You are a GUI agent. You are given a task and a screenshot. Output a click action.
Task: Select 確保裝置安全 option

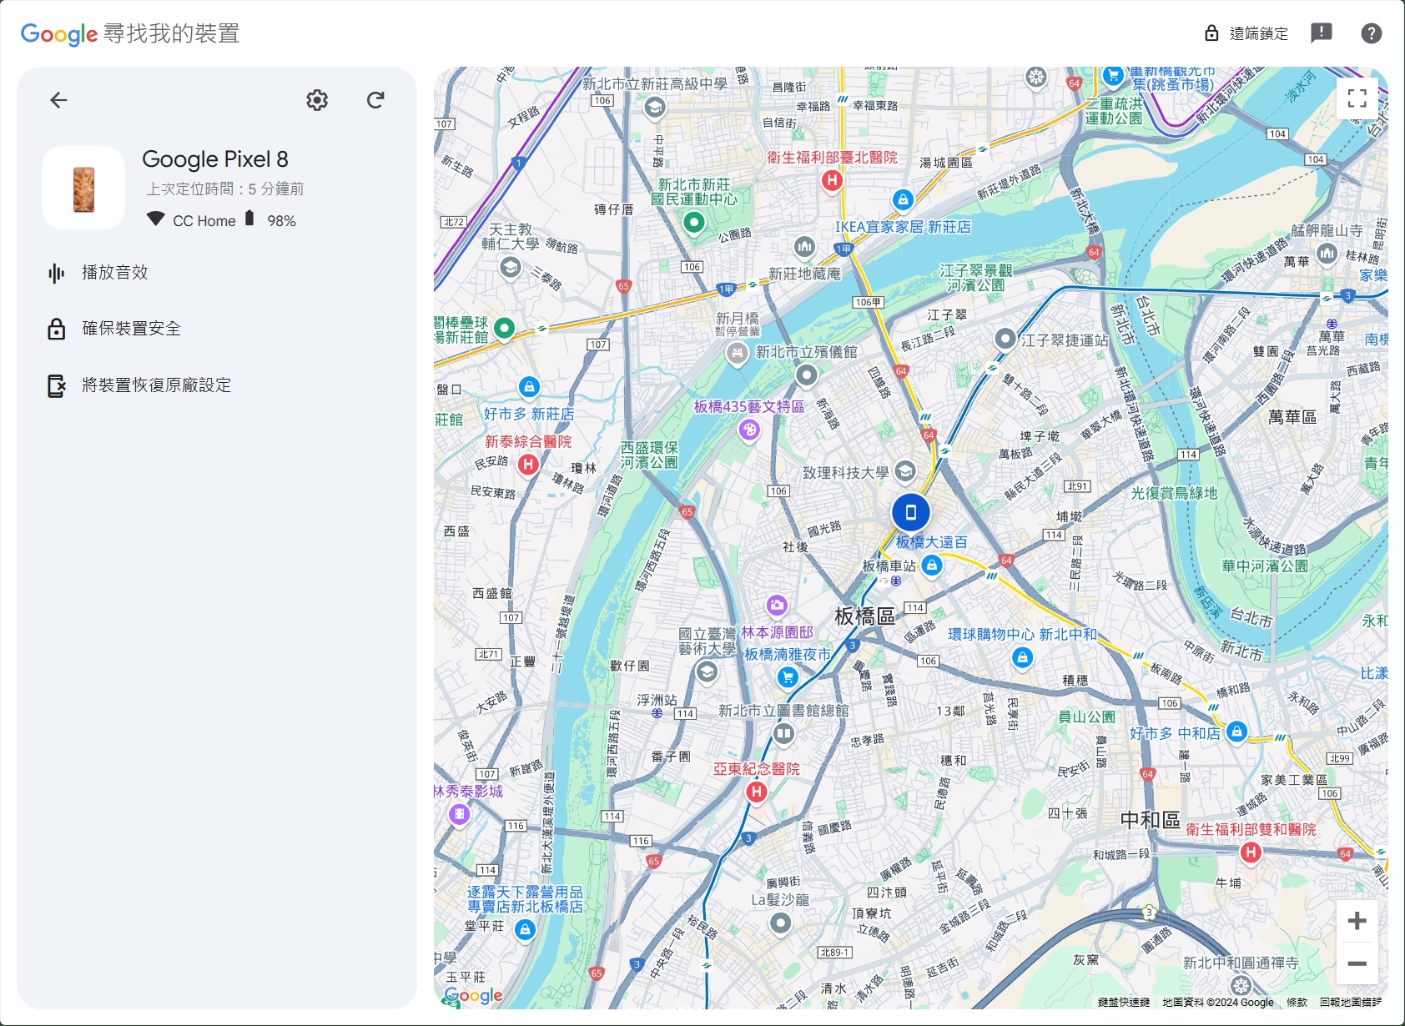pos(114,329)
